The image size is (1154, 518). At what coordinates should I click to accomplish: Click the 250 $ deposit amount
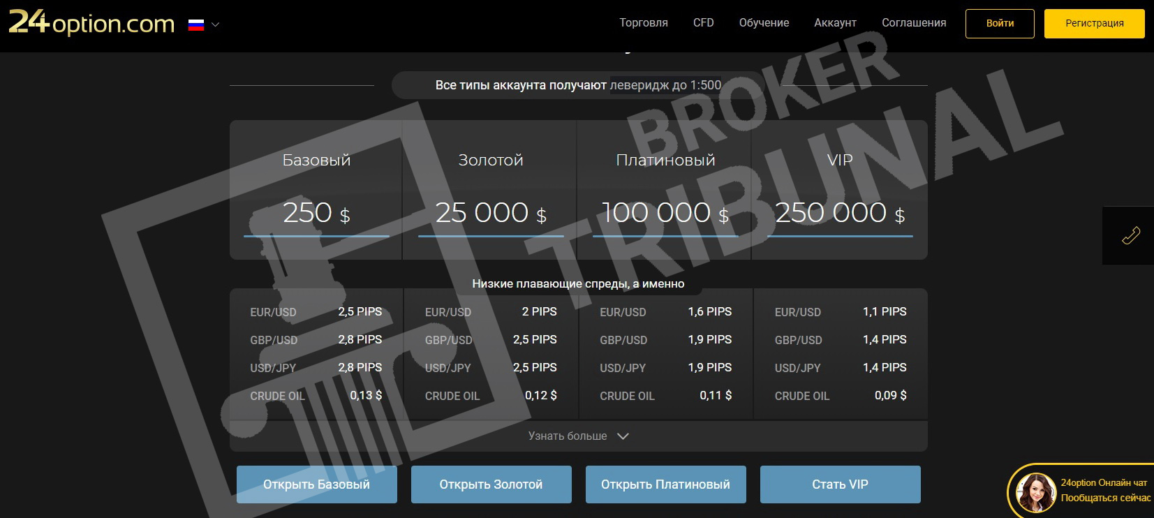click(x=316, y=212)
